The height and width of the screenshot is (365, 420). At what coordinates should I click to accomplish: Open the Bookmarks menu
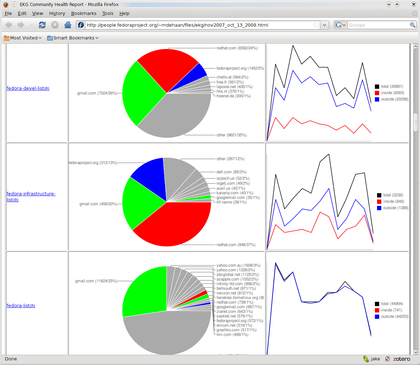click(83, 13)
